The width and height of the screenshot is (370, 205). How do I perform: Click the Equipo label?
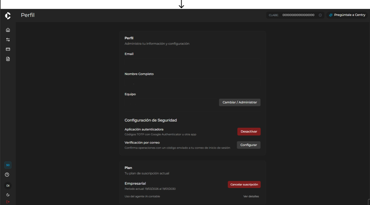(130, 94)
